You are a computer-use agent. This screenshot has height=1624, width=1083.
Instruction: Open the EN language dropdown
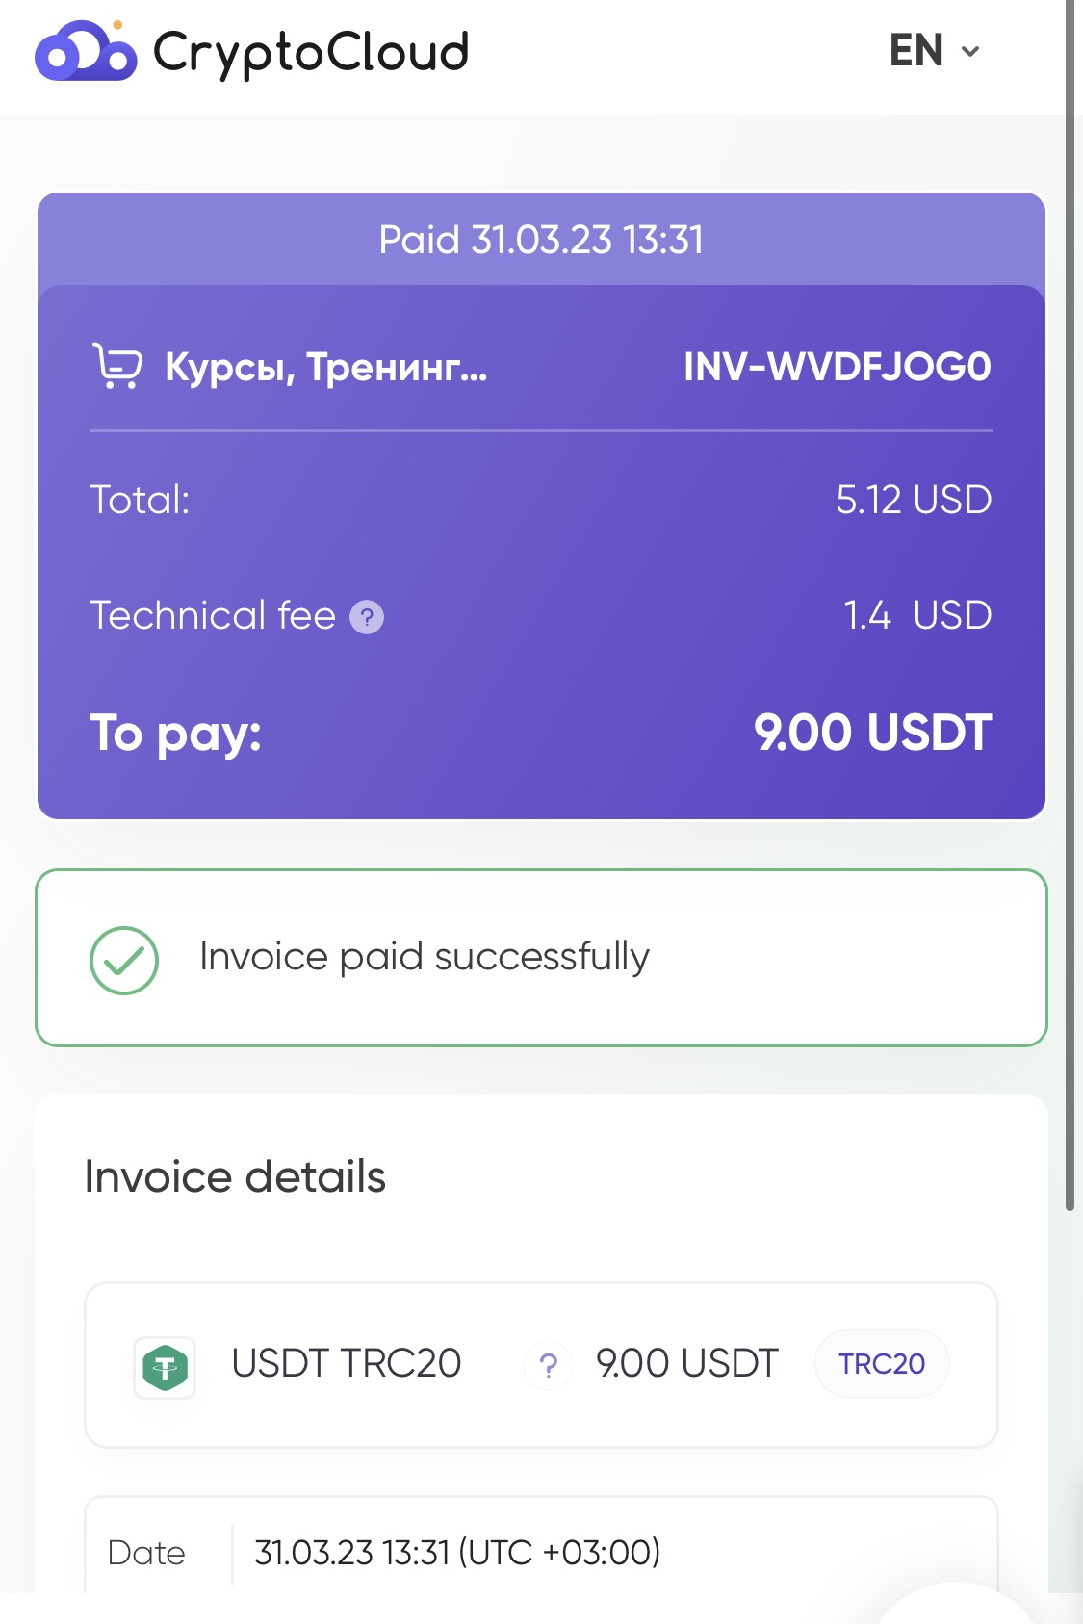click(935, 51)
